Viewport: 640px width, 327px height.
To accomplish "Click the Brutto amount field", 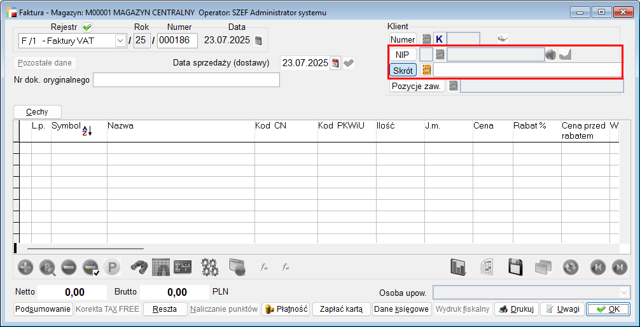I will point(174,292).
